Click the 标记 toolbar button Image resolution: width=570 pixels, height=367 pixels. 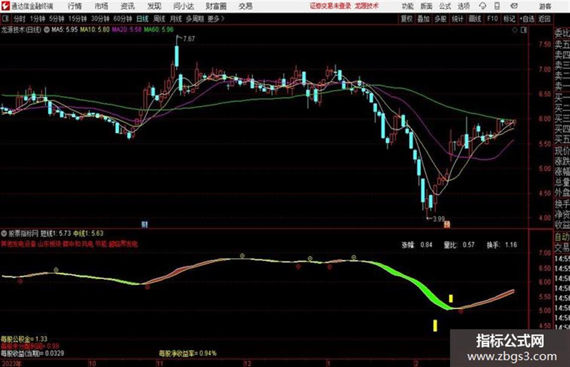click(x=509, y=19)
